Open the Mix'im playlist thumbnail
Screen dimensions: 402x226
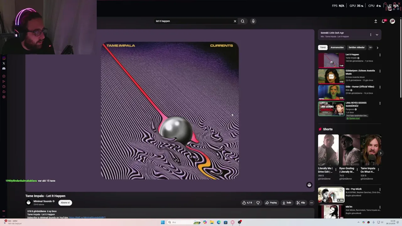click(x=331, y=212)
